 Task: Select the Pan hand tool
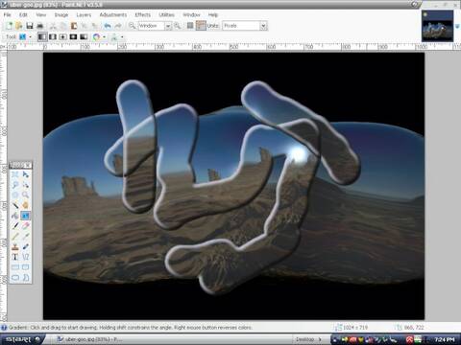pyautogui.click(x=26, y=205)
